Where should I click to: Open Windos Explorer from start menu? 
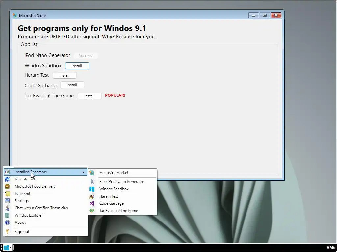(45, 215)
